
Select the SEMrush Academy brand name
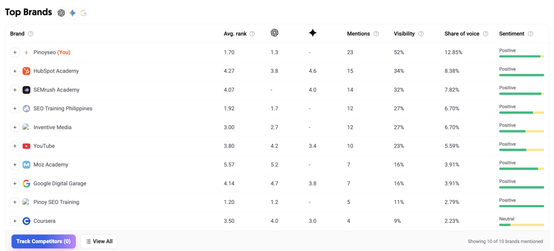tap(56, 90)
